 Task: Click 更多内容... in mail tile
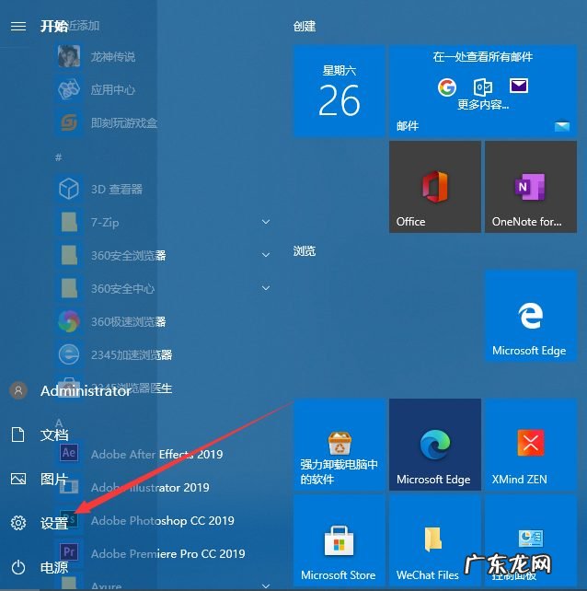click(x=483, y=104)
